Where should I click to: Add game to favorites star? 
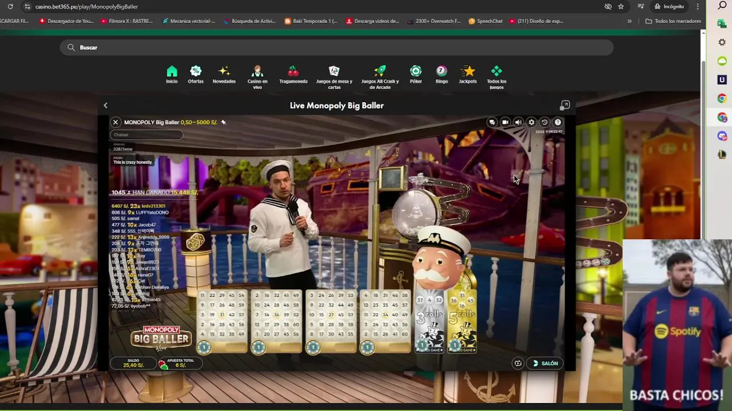(x=224, y=122)
